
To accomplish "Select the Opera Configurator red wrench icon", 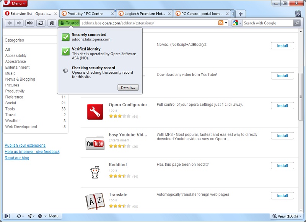I will click(94, 111).
